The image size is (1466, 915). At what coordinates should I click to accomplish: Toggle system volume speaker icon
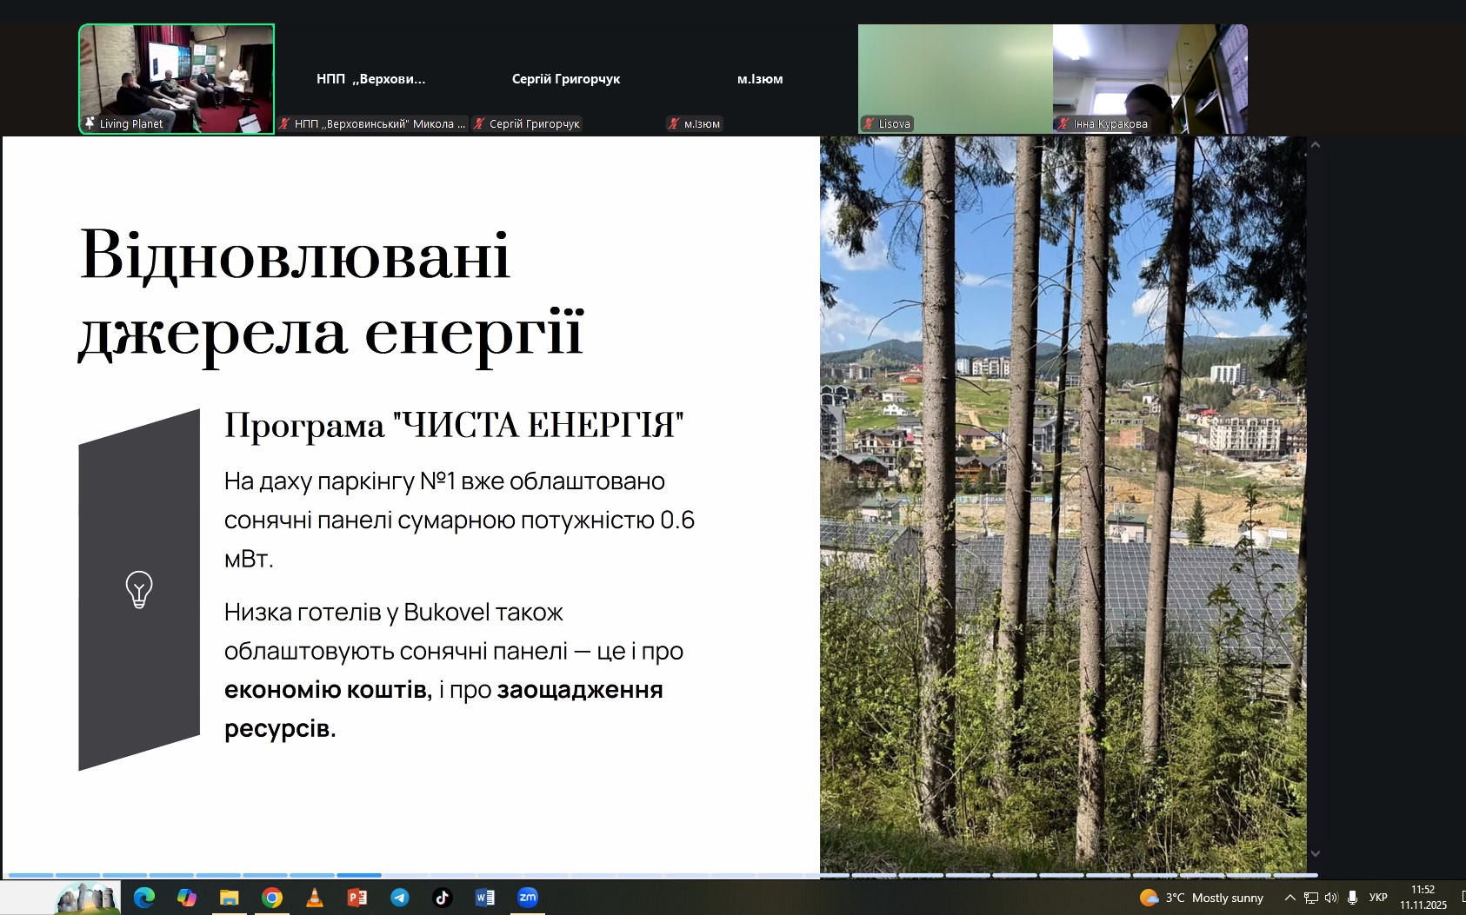(1331, 898)
